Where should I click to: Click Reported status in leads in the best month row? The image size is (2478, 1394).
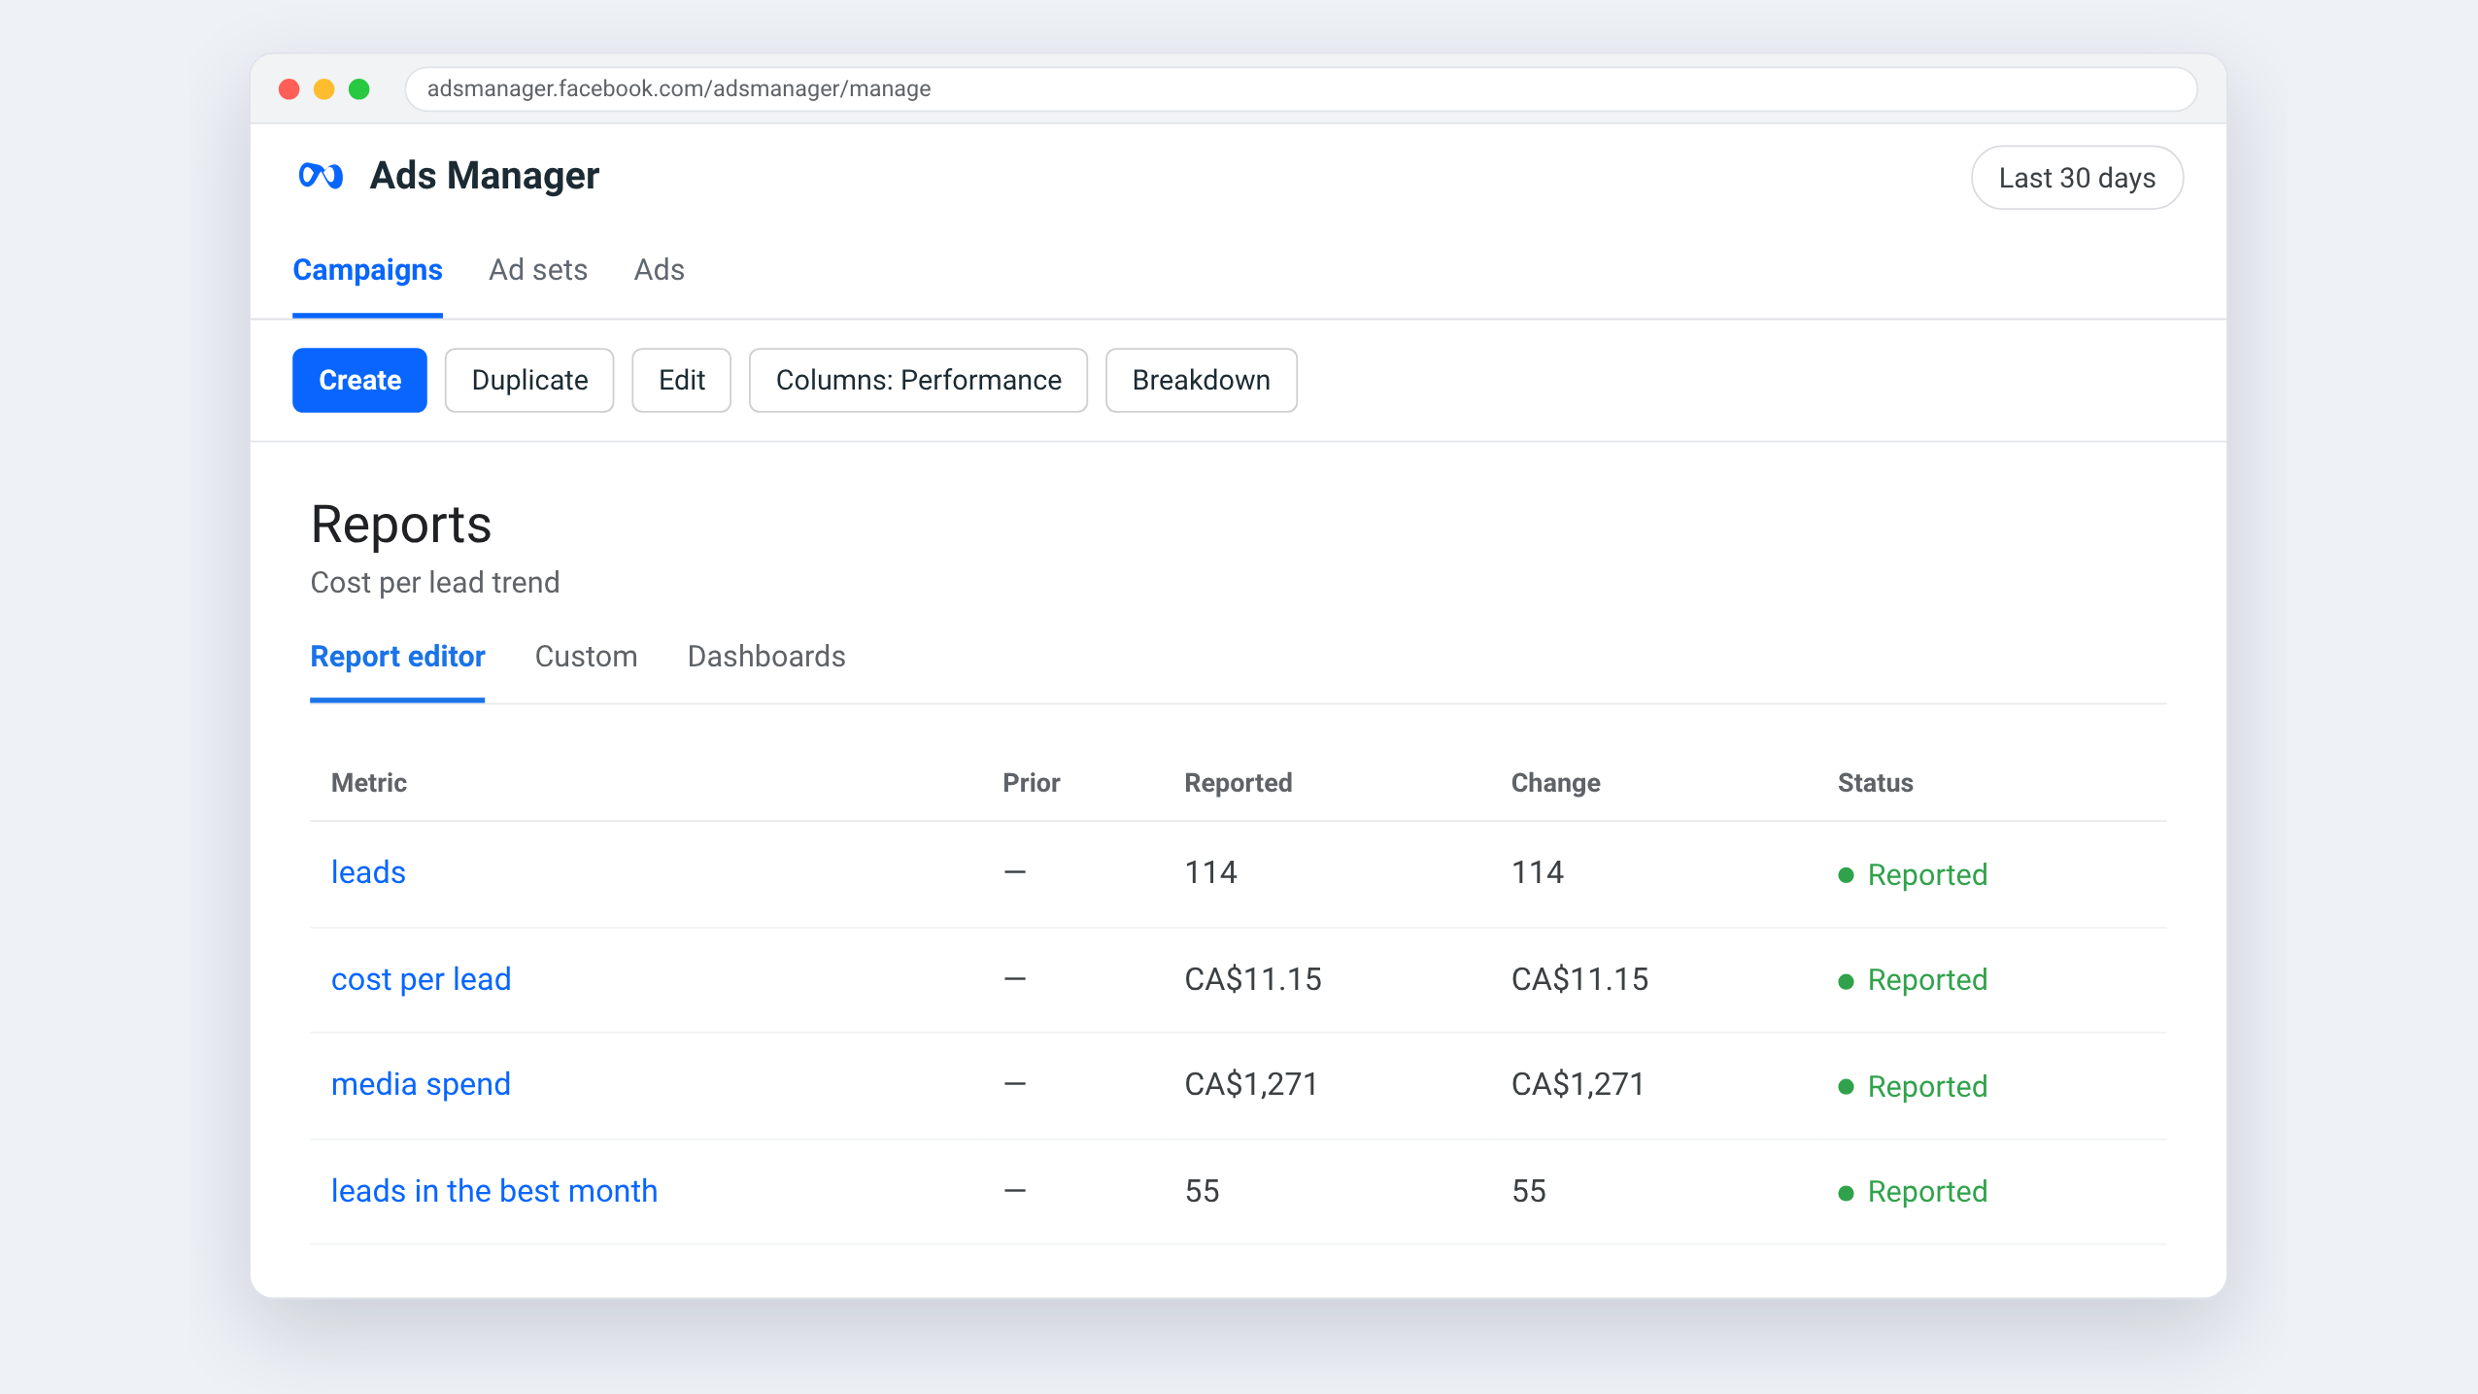(1913, 1191)
